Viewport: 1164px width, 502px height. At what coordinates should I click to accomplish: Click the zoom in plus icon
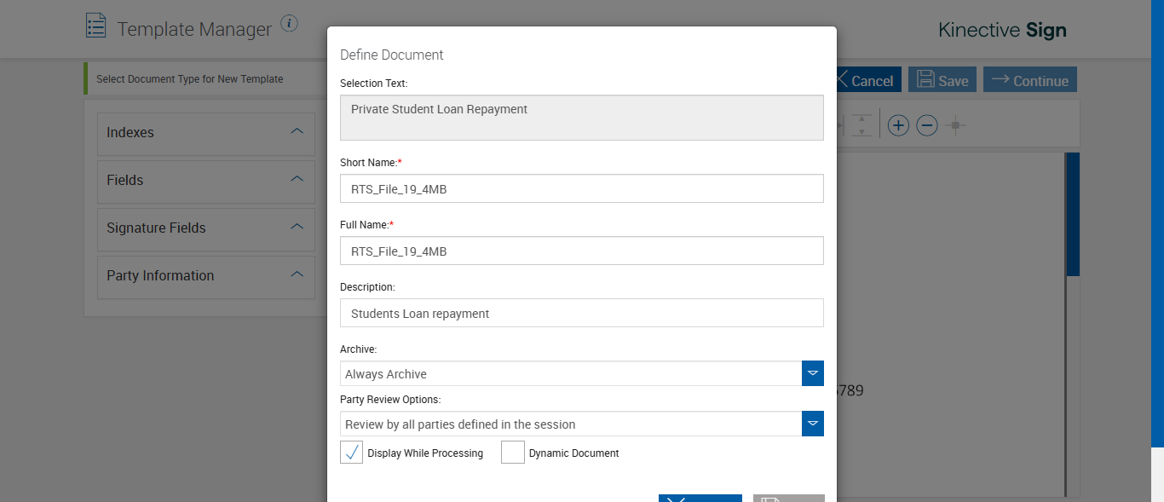tap(898, 126)
